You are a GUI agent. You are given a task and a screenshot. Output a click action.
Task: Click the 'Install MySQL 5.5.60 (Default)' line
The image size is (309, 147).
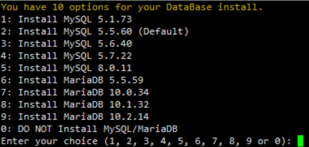click(95, 32)
